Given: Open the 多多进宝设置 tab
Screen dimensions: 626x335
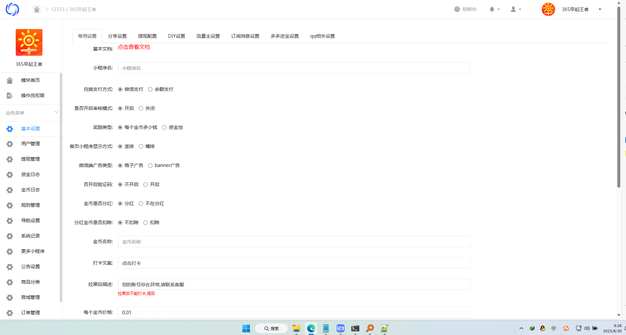Looking at the screenshot, I should [284, 36].
